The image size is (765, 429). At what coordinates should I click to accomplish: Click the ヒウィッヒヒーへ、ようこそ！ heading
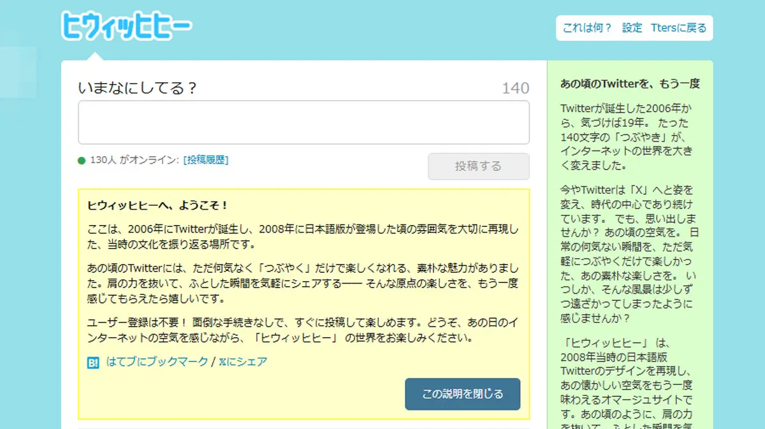coord(157,205)
